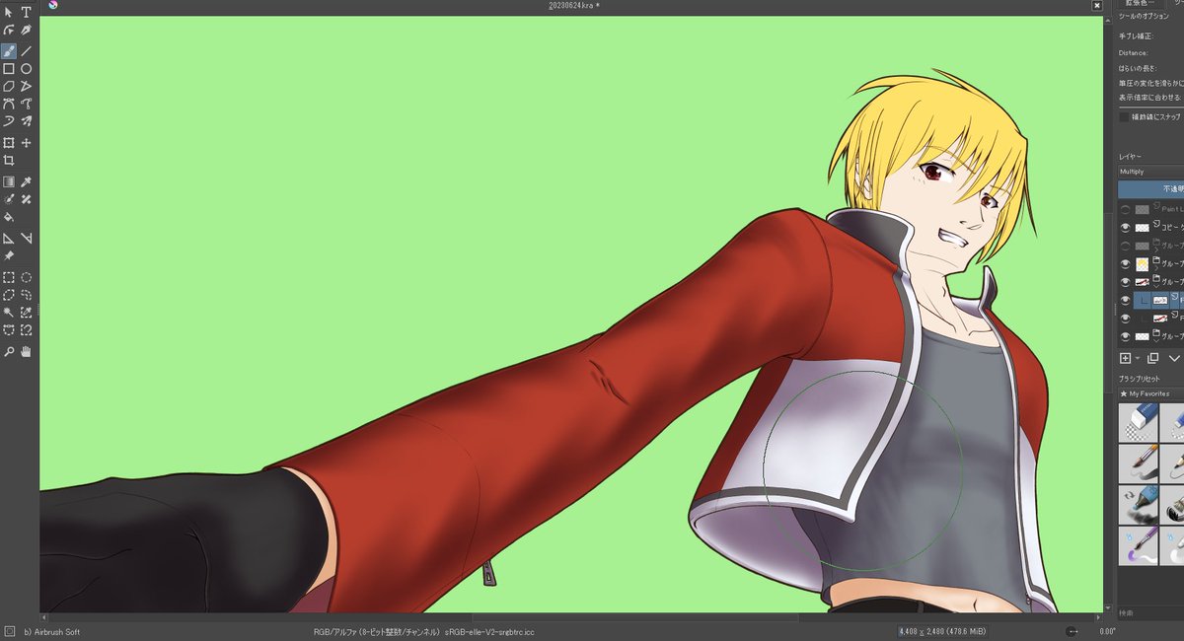This screenshot has width=1184, height=641.
Task: Select the Edit Shapes tool
Action: click(x=9, y=31)
